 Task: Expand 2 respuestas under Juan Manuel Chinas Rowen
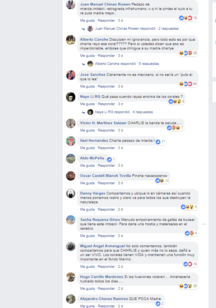pos(168,29)
